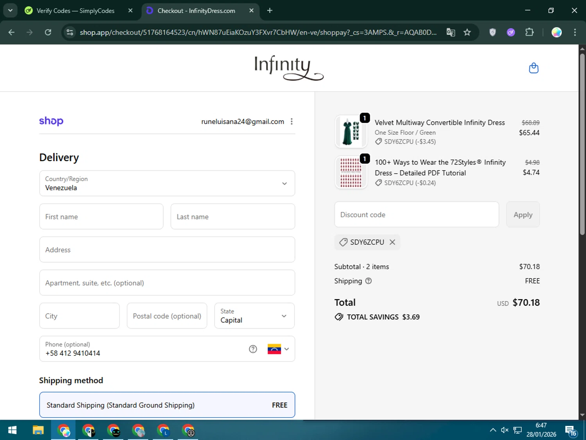The height and width of the screenshot is (440, 586).
Task: Click the Infinity store logo
Action: [x=289, y=68]
